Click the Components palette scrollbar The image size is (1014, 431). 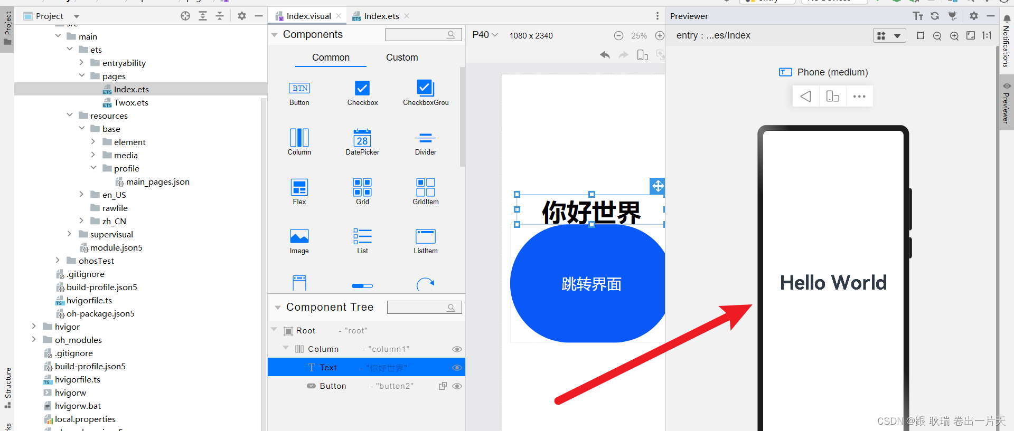tap(463, 116)
